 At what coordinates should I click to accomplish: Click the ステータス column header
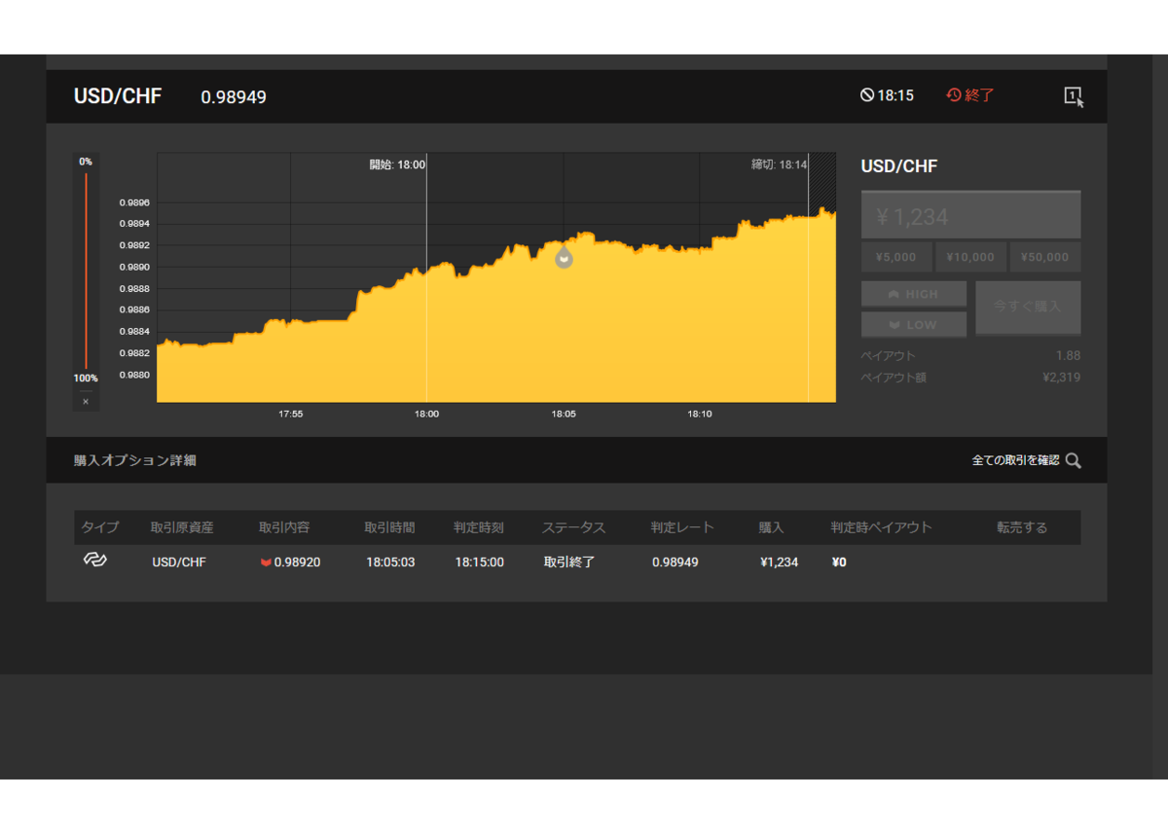coord(574,527)
